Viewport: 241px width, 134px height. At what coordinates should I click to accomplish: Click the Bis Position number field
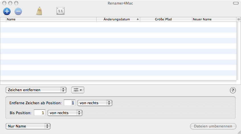tap(40, 113)
